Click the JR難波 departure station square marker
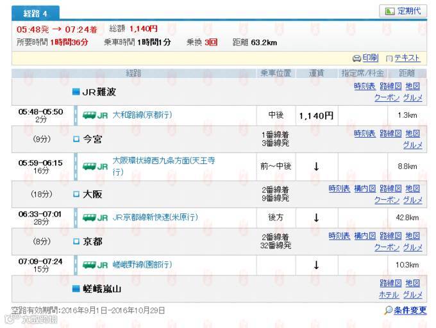Image resolution: width=436 pixels, height=328 pixels. pos(76,92)
